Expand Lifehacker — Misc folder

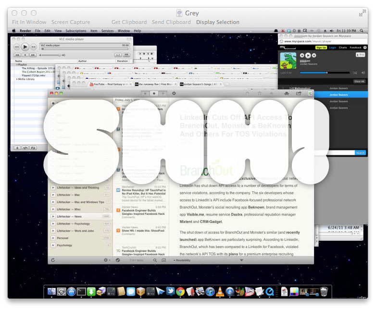point(53,209)
